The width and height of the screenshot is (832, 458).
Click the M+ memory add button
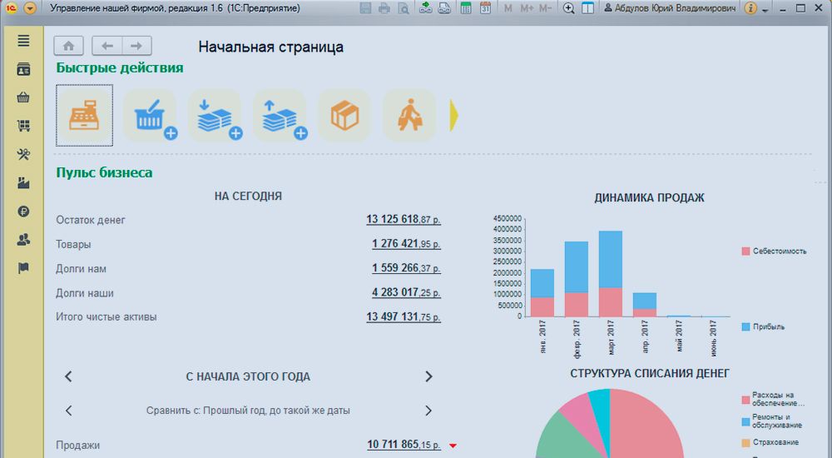pyautogui.click(x=527, y=8)
